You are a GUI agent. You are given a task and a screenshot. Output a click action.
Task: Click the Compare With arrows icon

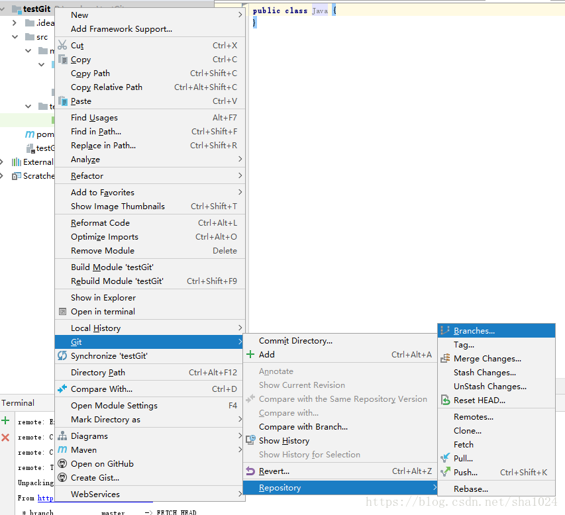click(62, 389)
